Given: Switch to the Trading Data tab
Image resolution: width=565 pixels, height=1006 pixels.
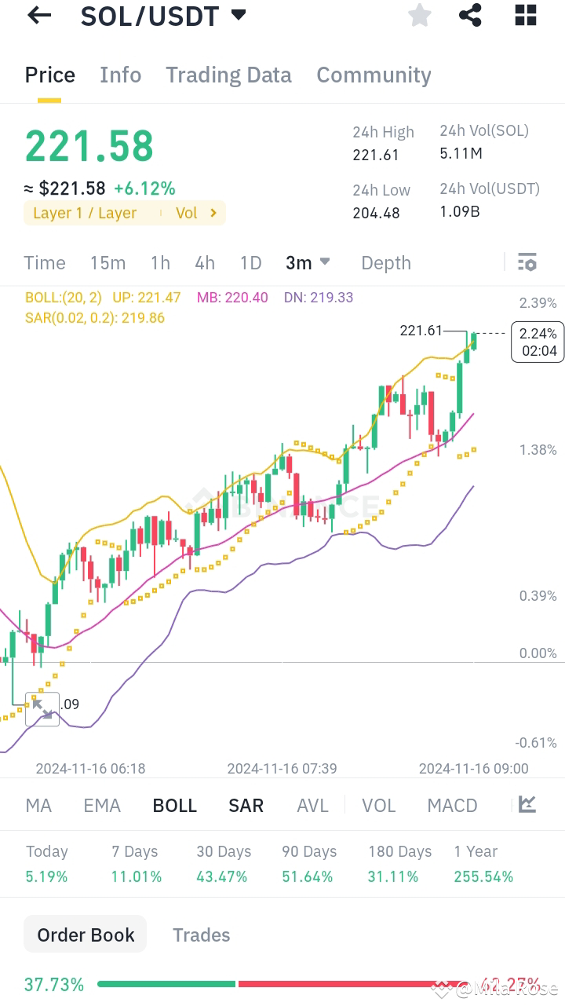Looking at the screenshot, I should [228, 75].
